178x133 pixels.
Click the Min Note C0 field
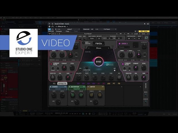click(99, 38)
